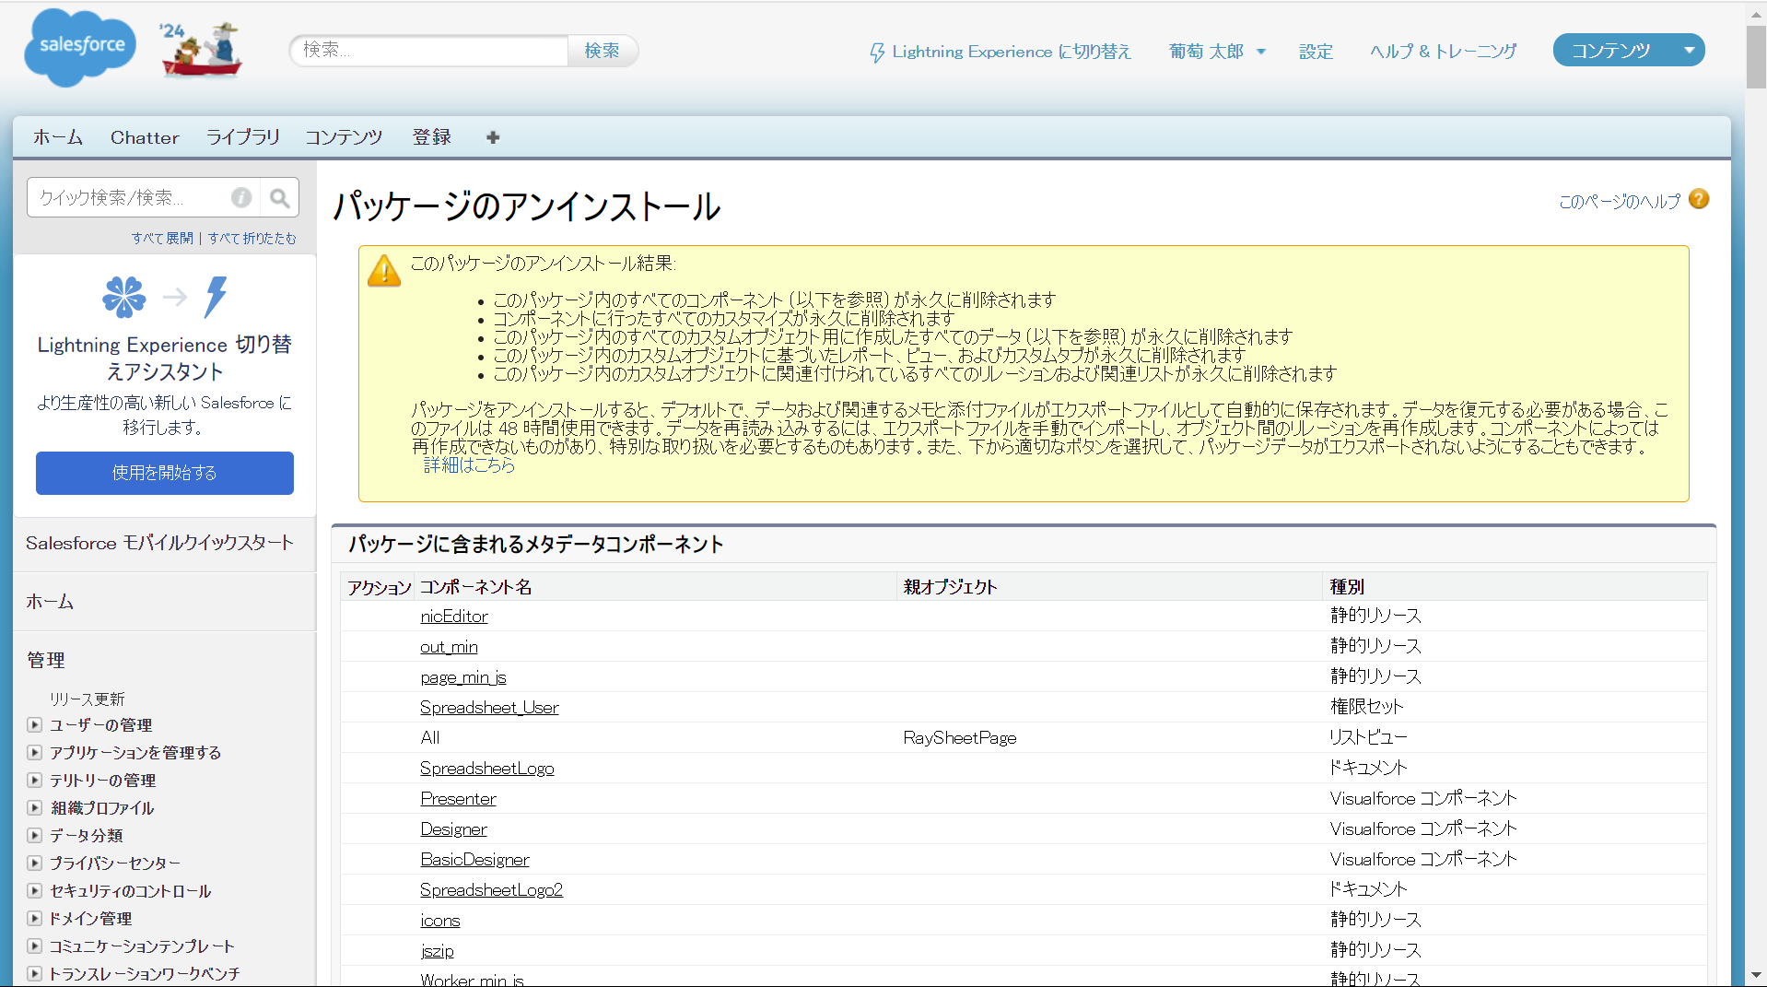Click the 種別 column header

tap(1347, 587)
